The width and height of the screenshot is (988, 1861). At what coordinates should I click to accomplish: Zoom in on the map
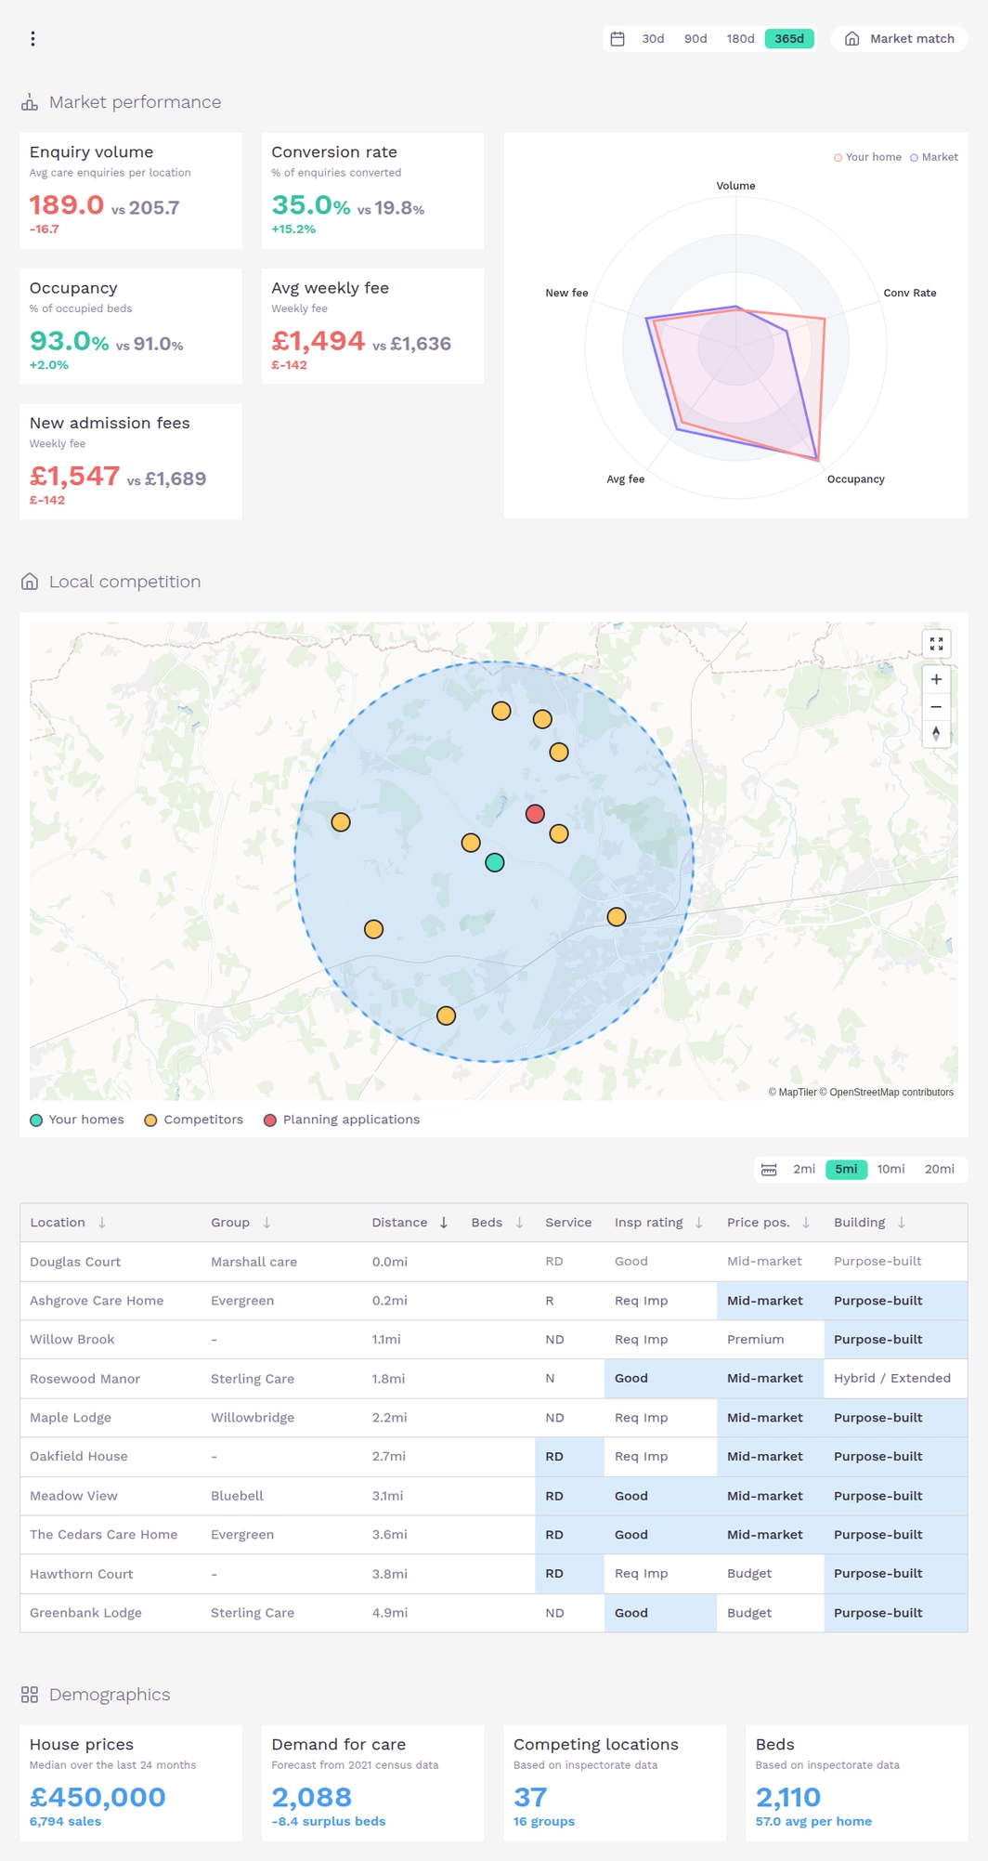(936, 679)
